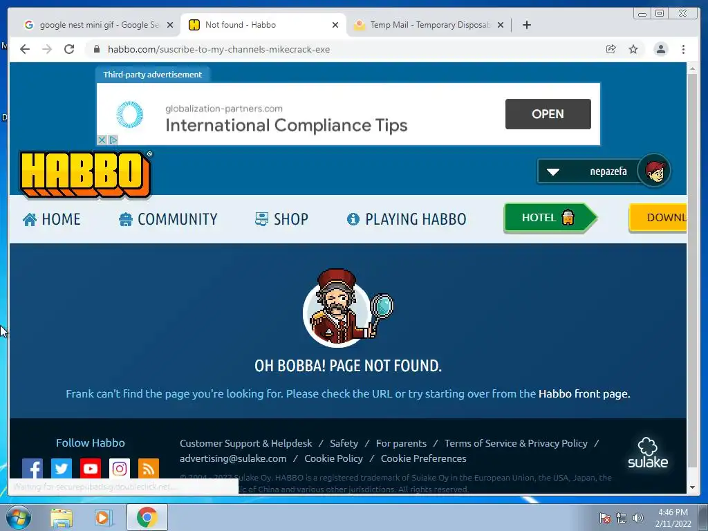The height and width of the screenshot is (531, 708).
Task: Click the scrollbar down arrow
Action: (x=692, y=487)
